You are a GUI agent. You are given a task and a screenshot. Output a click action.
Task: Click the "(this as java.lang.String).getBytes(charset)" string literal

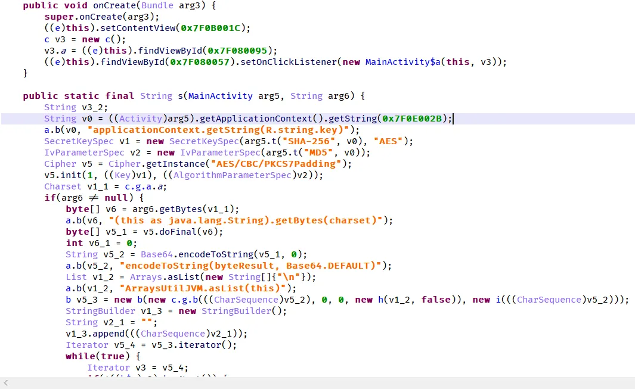click(246, 220)
